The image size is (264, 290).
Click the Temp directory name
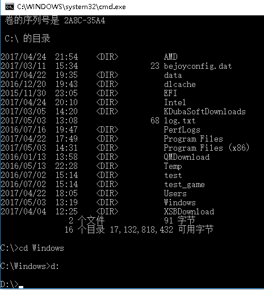173,166
